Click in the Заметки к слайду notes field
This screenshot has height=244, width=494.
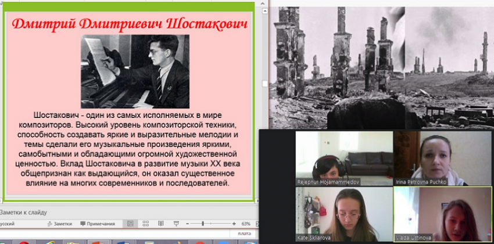tap(116, 212)
